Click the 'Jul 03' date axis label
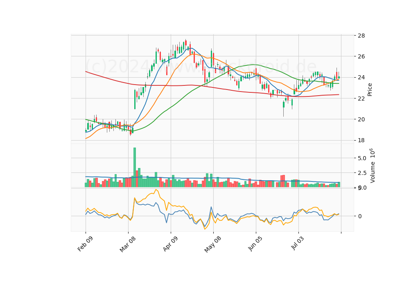Viewport: 393px width, 282px height. point(298,243)
